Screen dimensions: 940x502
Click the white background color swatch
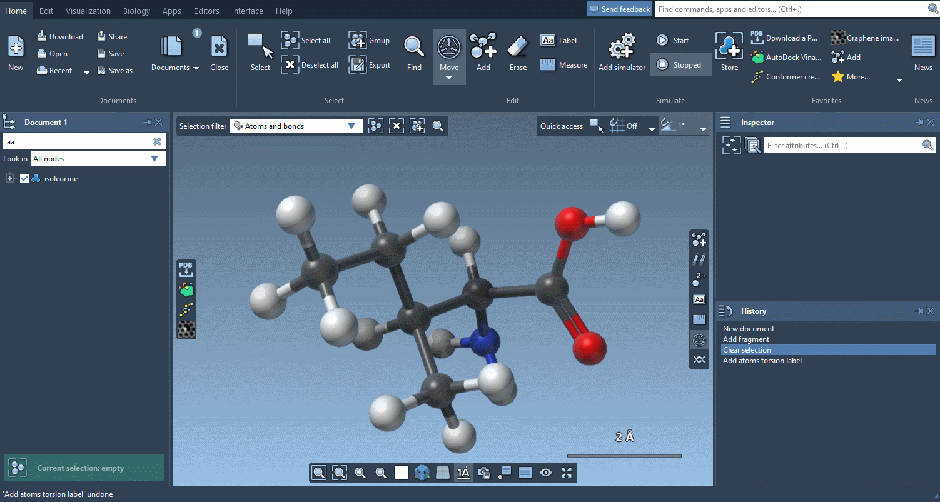tap(402, 473)
